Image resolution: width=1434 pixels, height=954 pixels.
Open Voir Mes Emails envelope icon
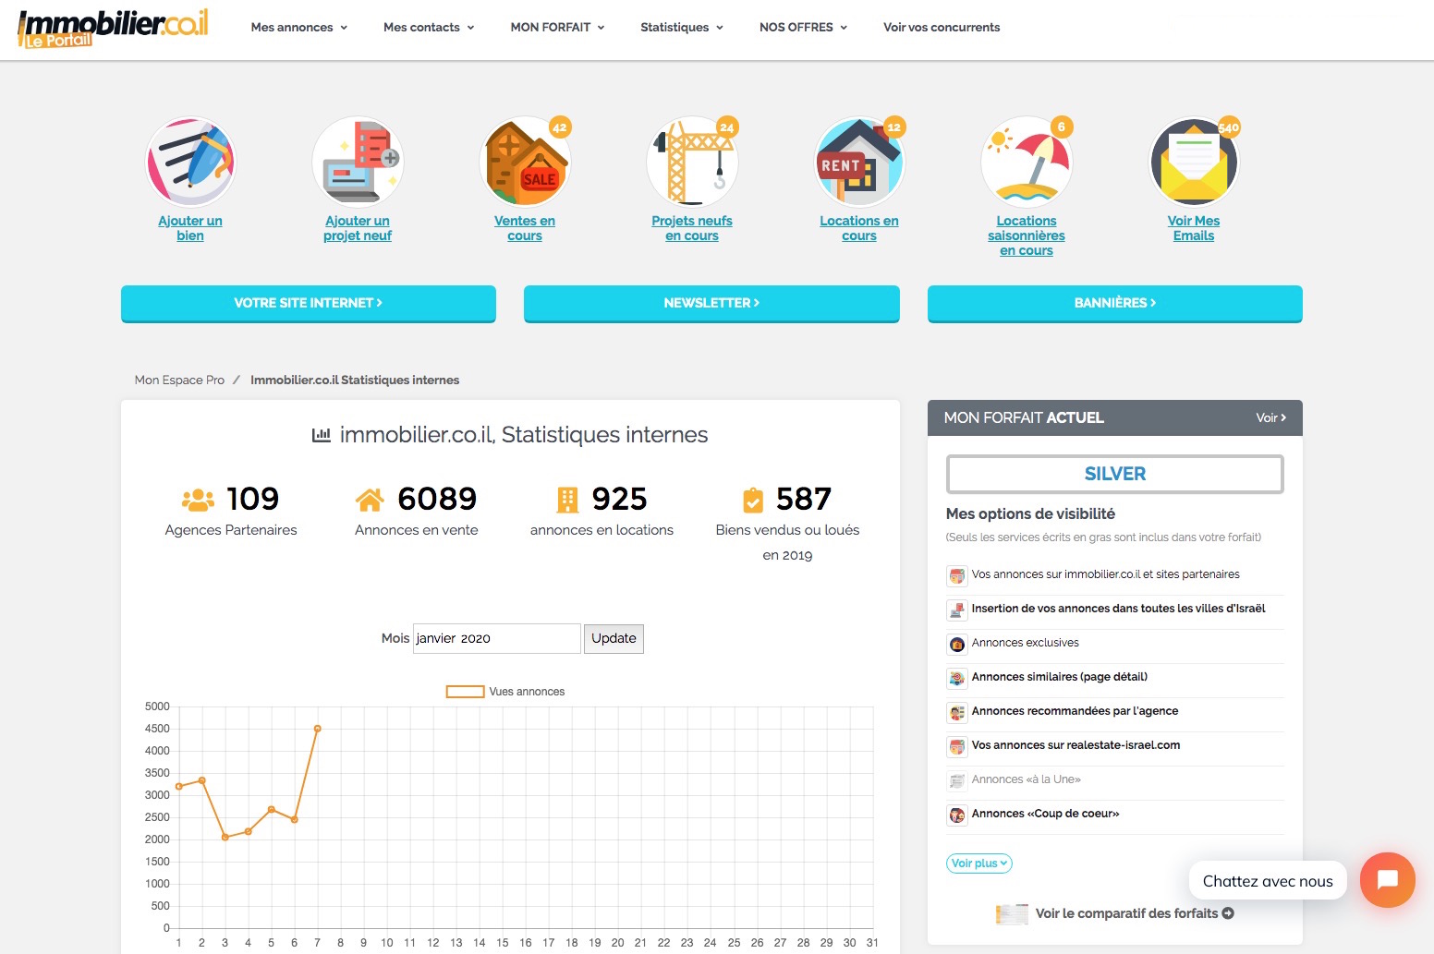[1194, 162]
